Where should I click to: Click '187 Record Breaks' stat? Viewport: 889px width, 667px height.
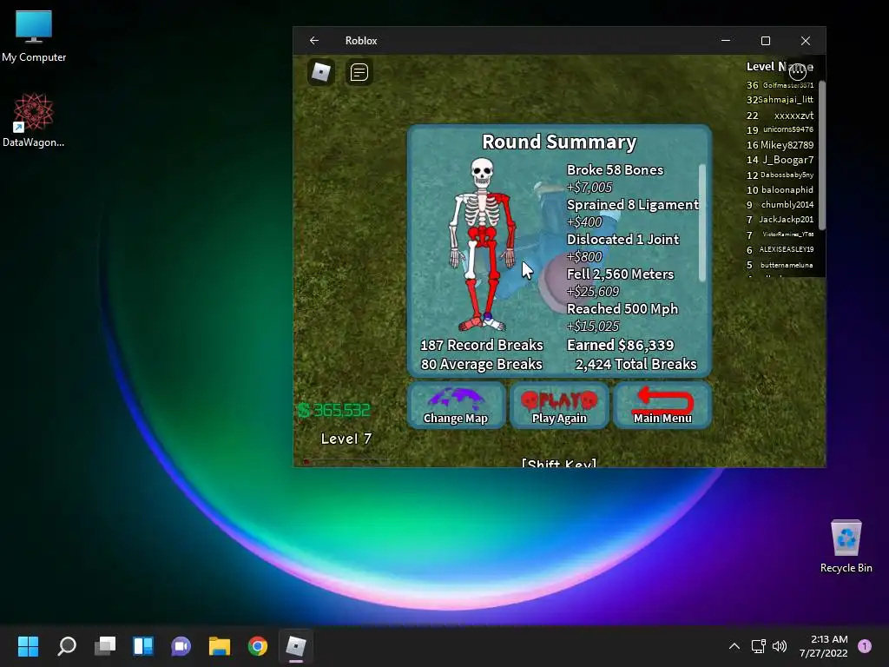pos(481,346)
